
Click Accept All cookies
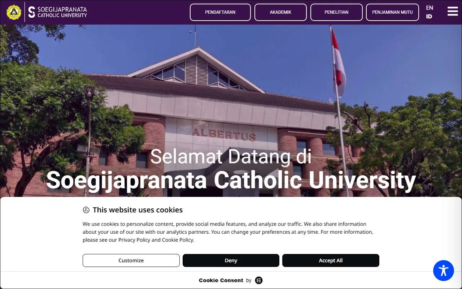[x=331, y=260]
